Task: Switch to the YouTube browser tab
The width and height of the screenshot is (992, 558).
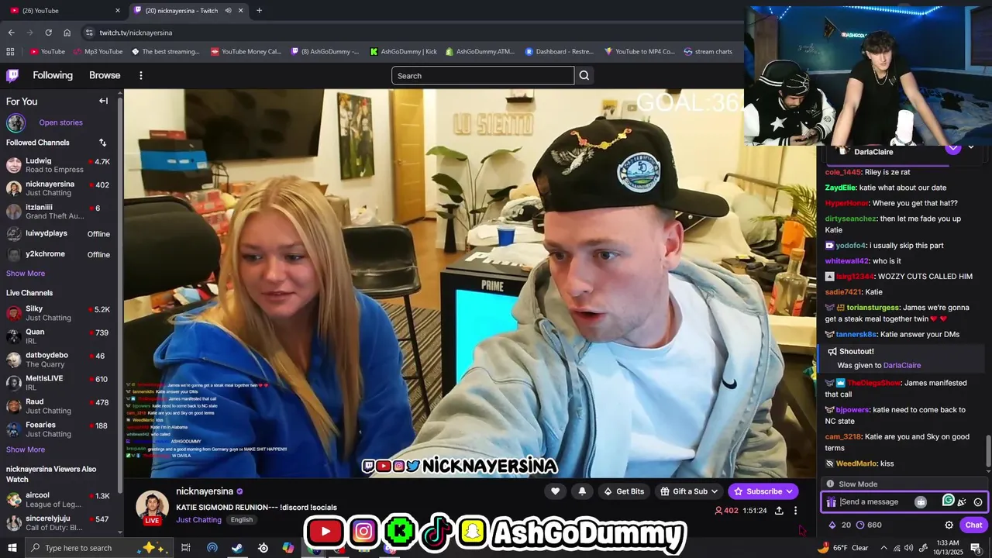Action: [x=66, y=10]
